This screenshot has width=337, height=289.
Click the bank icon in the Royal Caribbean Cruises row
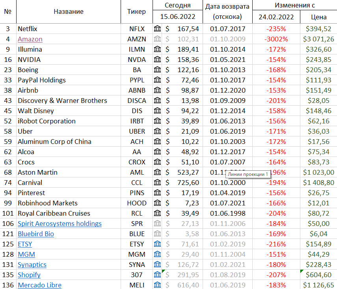point(157,213)
